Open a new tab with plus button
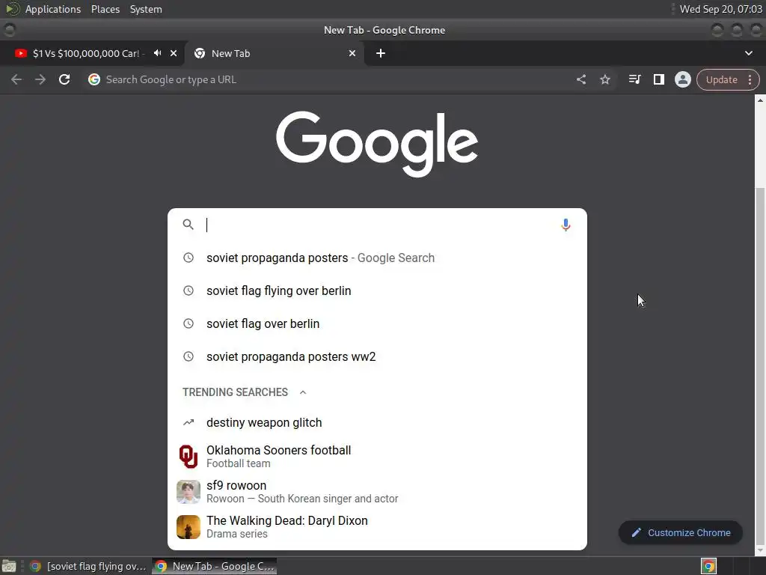The height and width of the screenshot is (575, 766). (x=381, y=53)
